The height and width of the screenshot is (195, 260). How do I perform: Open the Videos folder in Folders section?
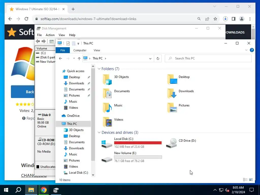[x=113, y=122]
